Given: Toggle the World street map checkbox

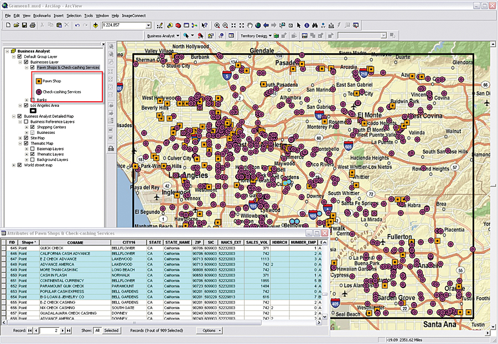Looking at the screenshot, I should [20, 165].
